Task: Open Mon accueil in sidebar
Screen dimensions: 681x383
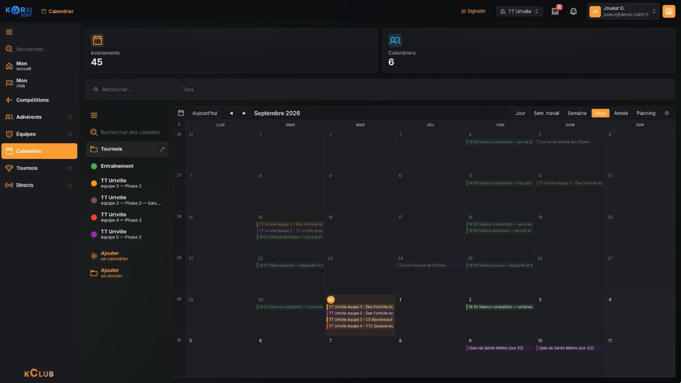Action: (39, 66)
